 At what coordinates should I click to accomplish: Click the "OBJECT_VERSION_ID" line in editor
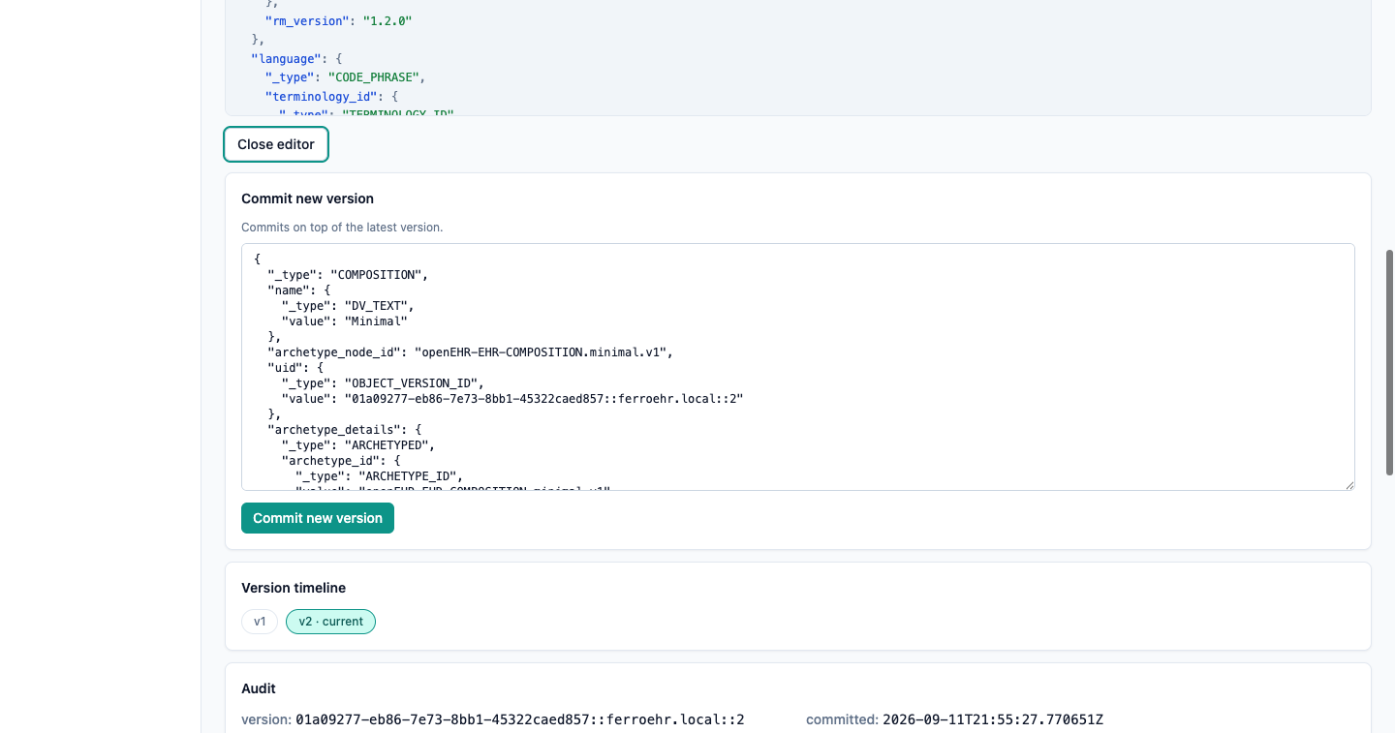point(383,382)
